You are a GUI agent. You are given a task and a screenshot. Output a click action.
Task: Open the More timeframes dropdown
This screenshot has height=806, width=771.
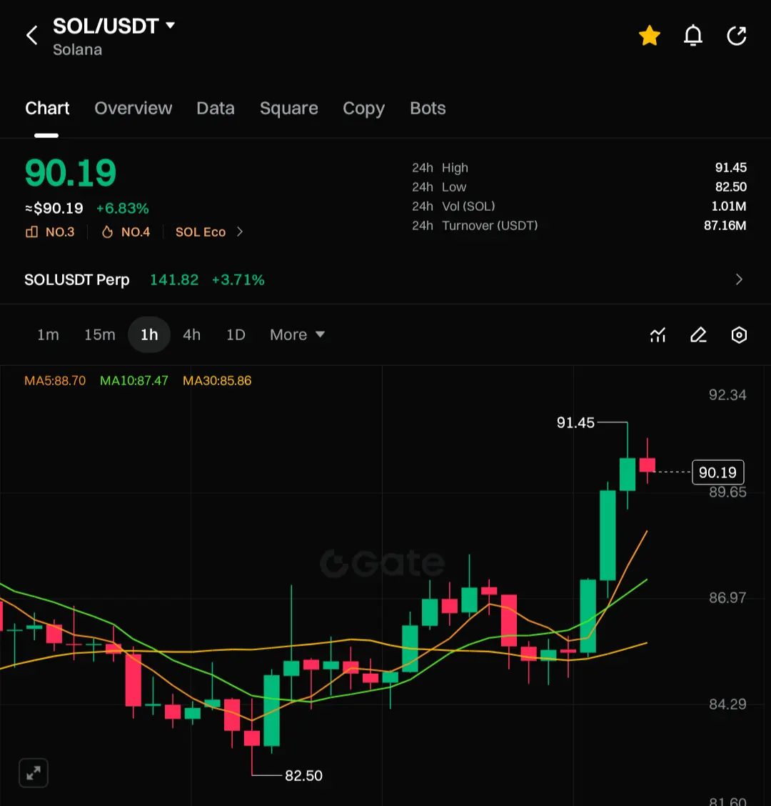coord(297,334)
